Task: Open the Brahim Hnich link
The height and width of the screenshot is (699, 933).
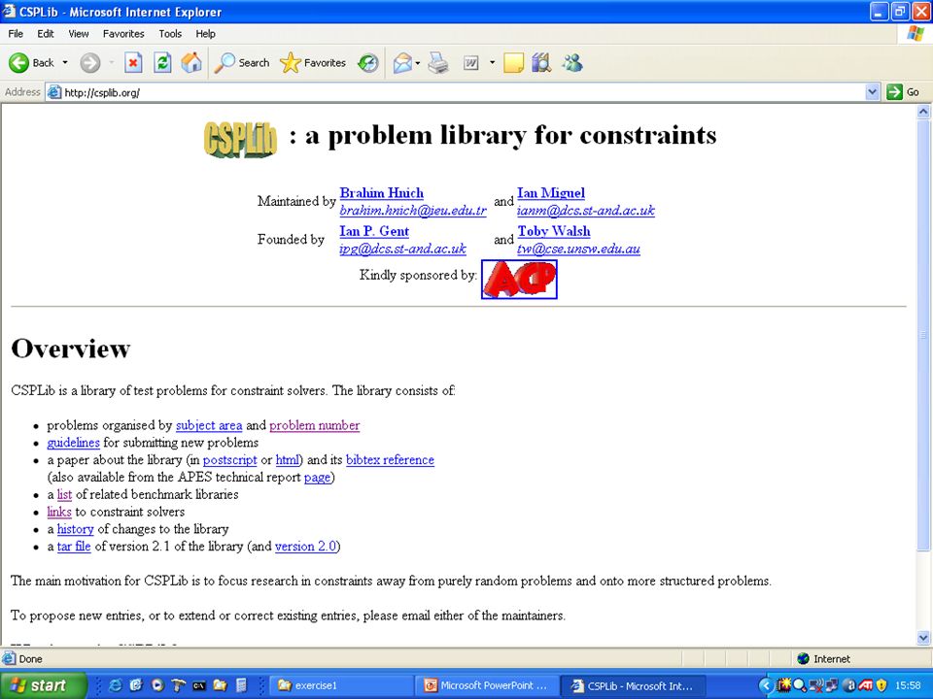Action: point(381,193)
